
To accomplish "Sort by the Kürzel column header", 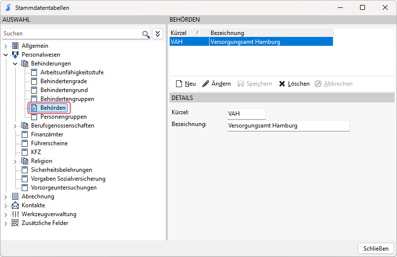I will 189,33.
